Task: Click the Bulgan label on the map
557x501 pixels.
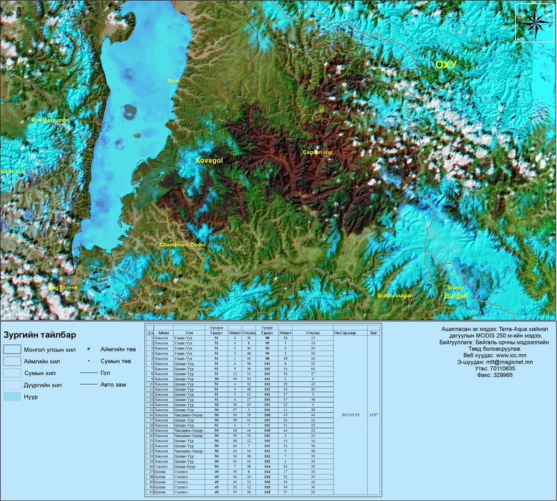Action: pyautogui.click(x=456, y=296)
